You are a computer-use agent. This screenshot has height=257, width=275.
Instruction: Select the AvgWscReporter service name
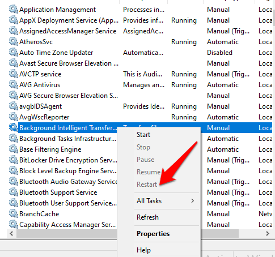tap(44, 117)
